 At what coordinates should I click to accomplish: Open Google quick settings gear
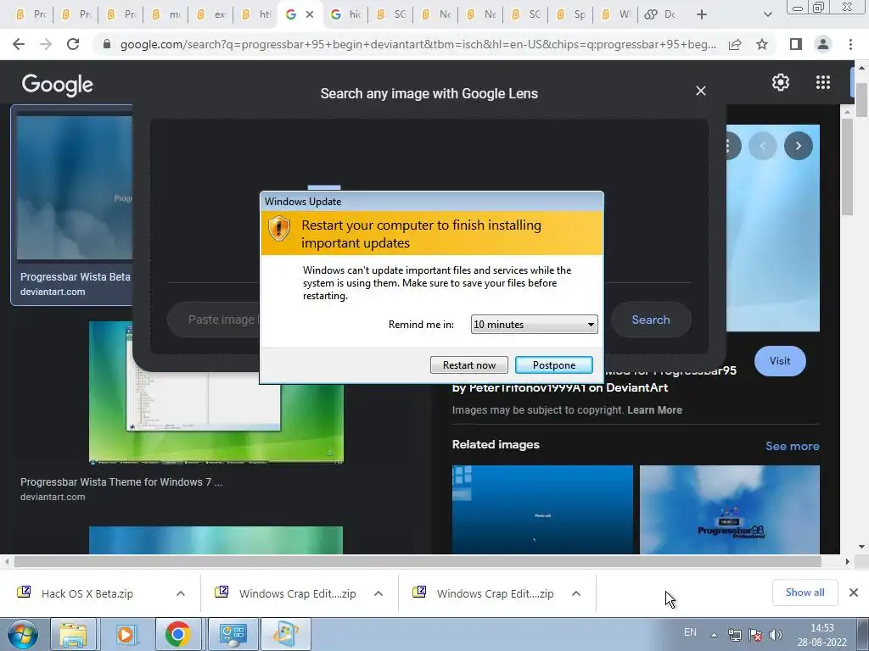coord(781,82)
